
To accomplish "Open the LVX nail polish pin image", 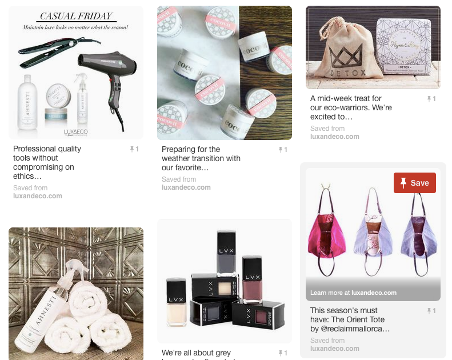I will coord(225,281).
